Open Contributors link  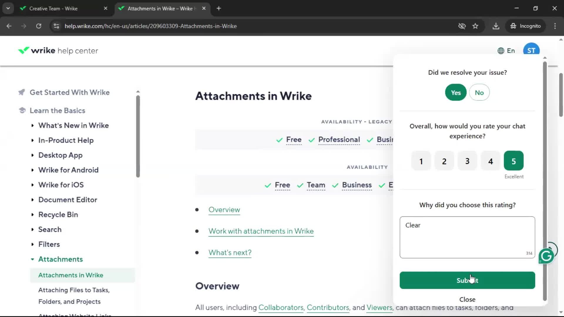(x=328, y=308)
